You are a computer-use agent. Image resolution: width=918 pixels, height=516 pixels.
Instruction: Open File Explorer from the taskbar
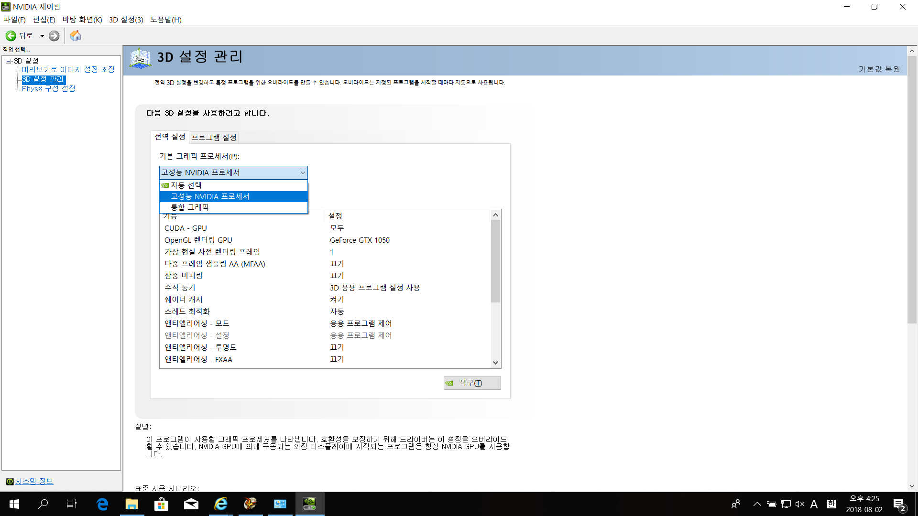131,504
